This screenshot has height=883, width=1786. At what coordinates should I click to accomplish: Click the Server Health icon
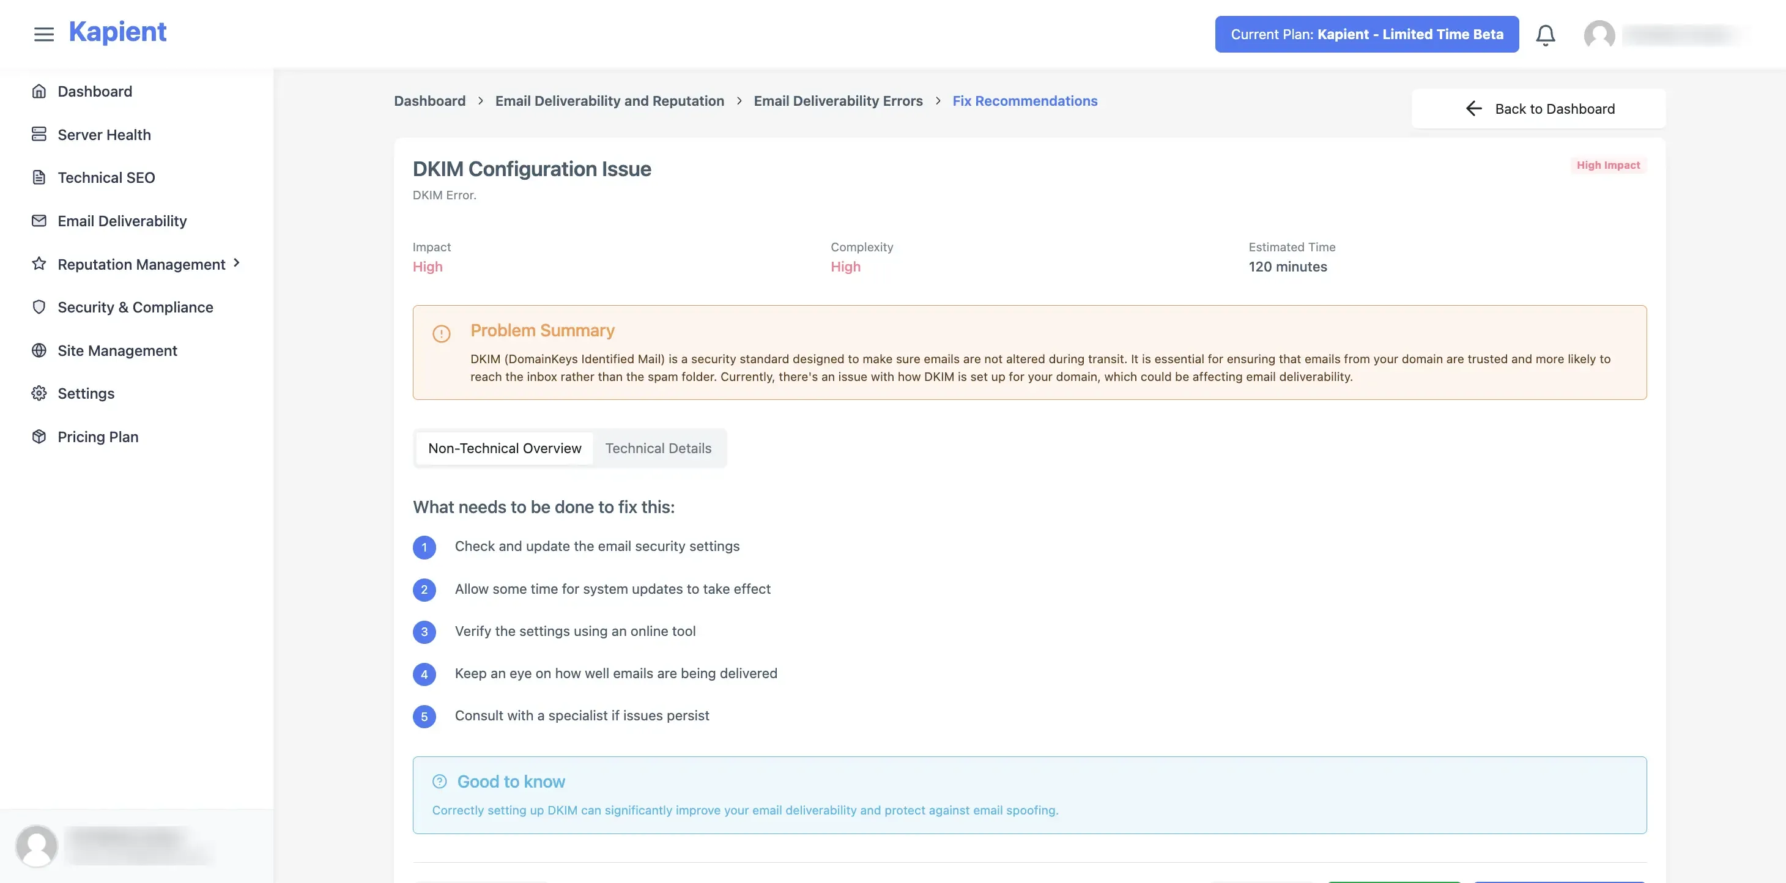click(40, 135)
